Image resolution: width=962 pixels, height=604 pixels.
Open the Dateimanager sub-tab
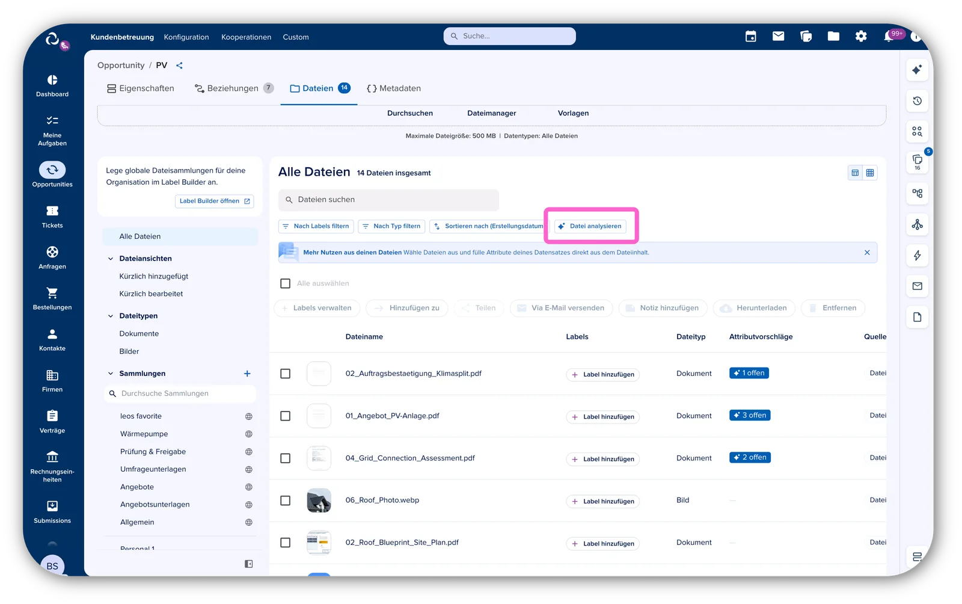point(492,113)
